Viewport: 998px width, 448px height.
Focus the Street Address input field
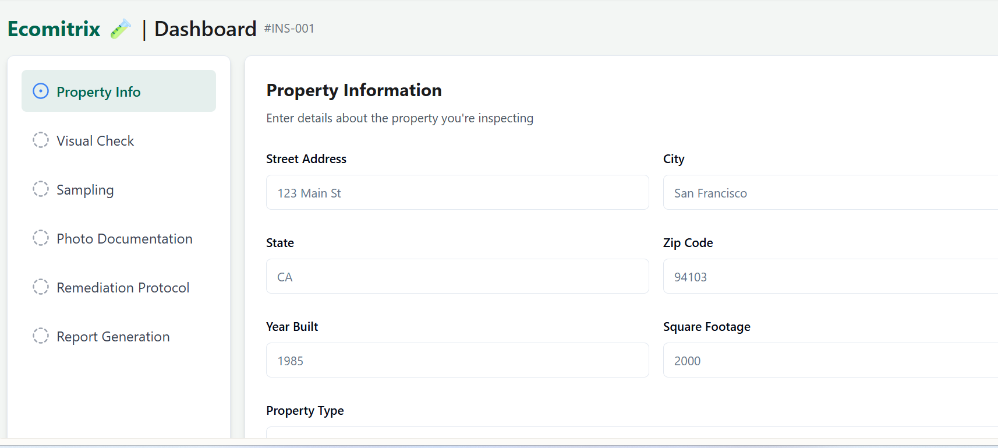pyautogui.click(x=458, y=192)
